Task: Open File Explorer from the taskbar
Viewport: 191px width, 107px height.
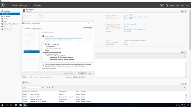Action: click(x=21, y=105)
